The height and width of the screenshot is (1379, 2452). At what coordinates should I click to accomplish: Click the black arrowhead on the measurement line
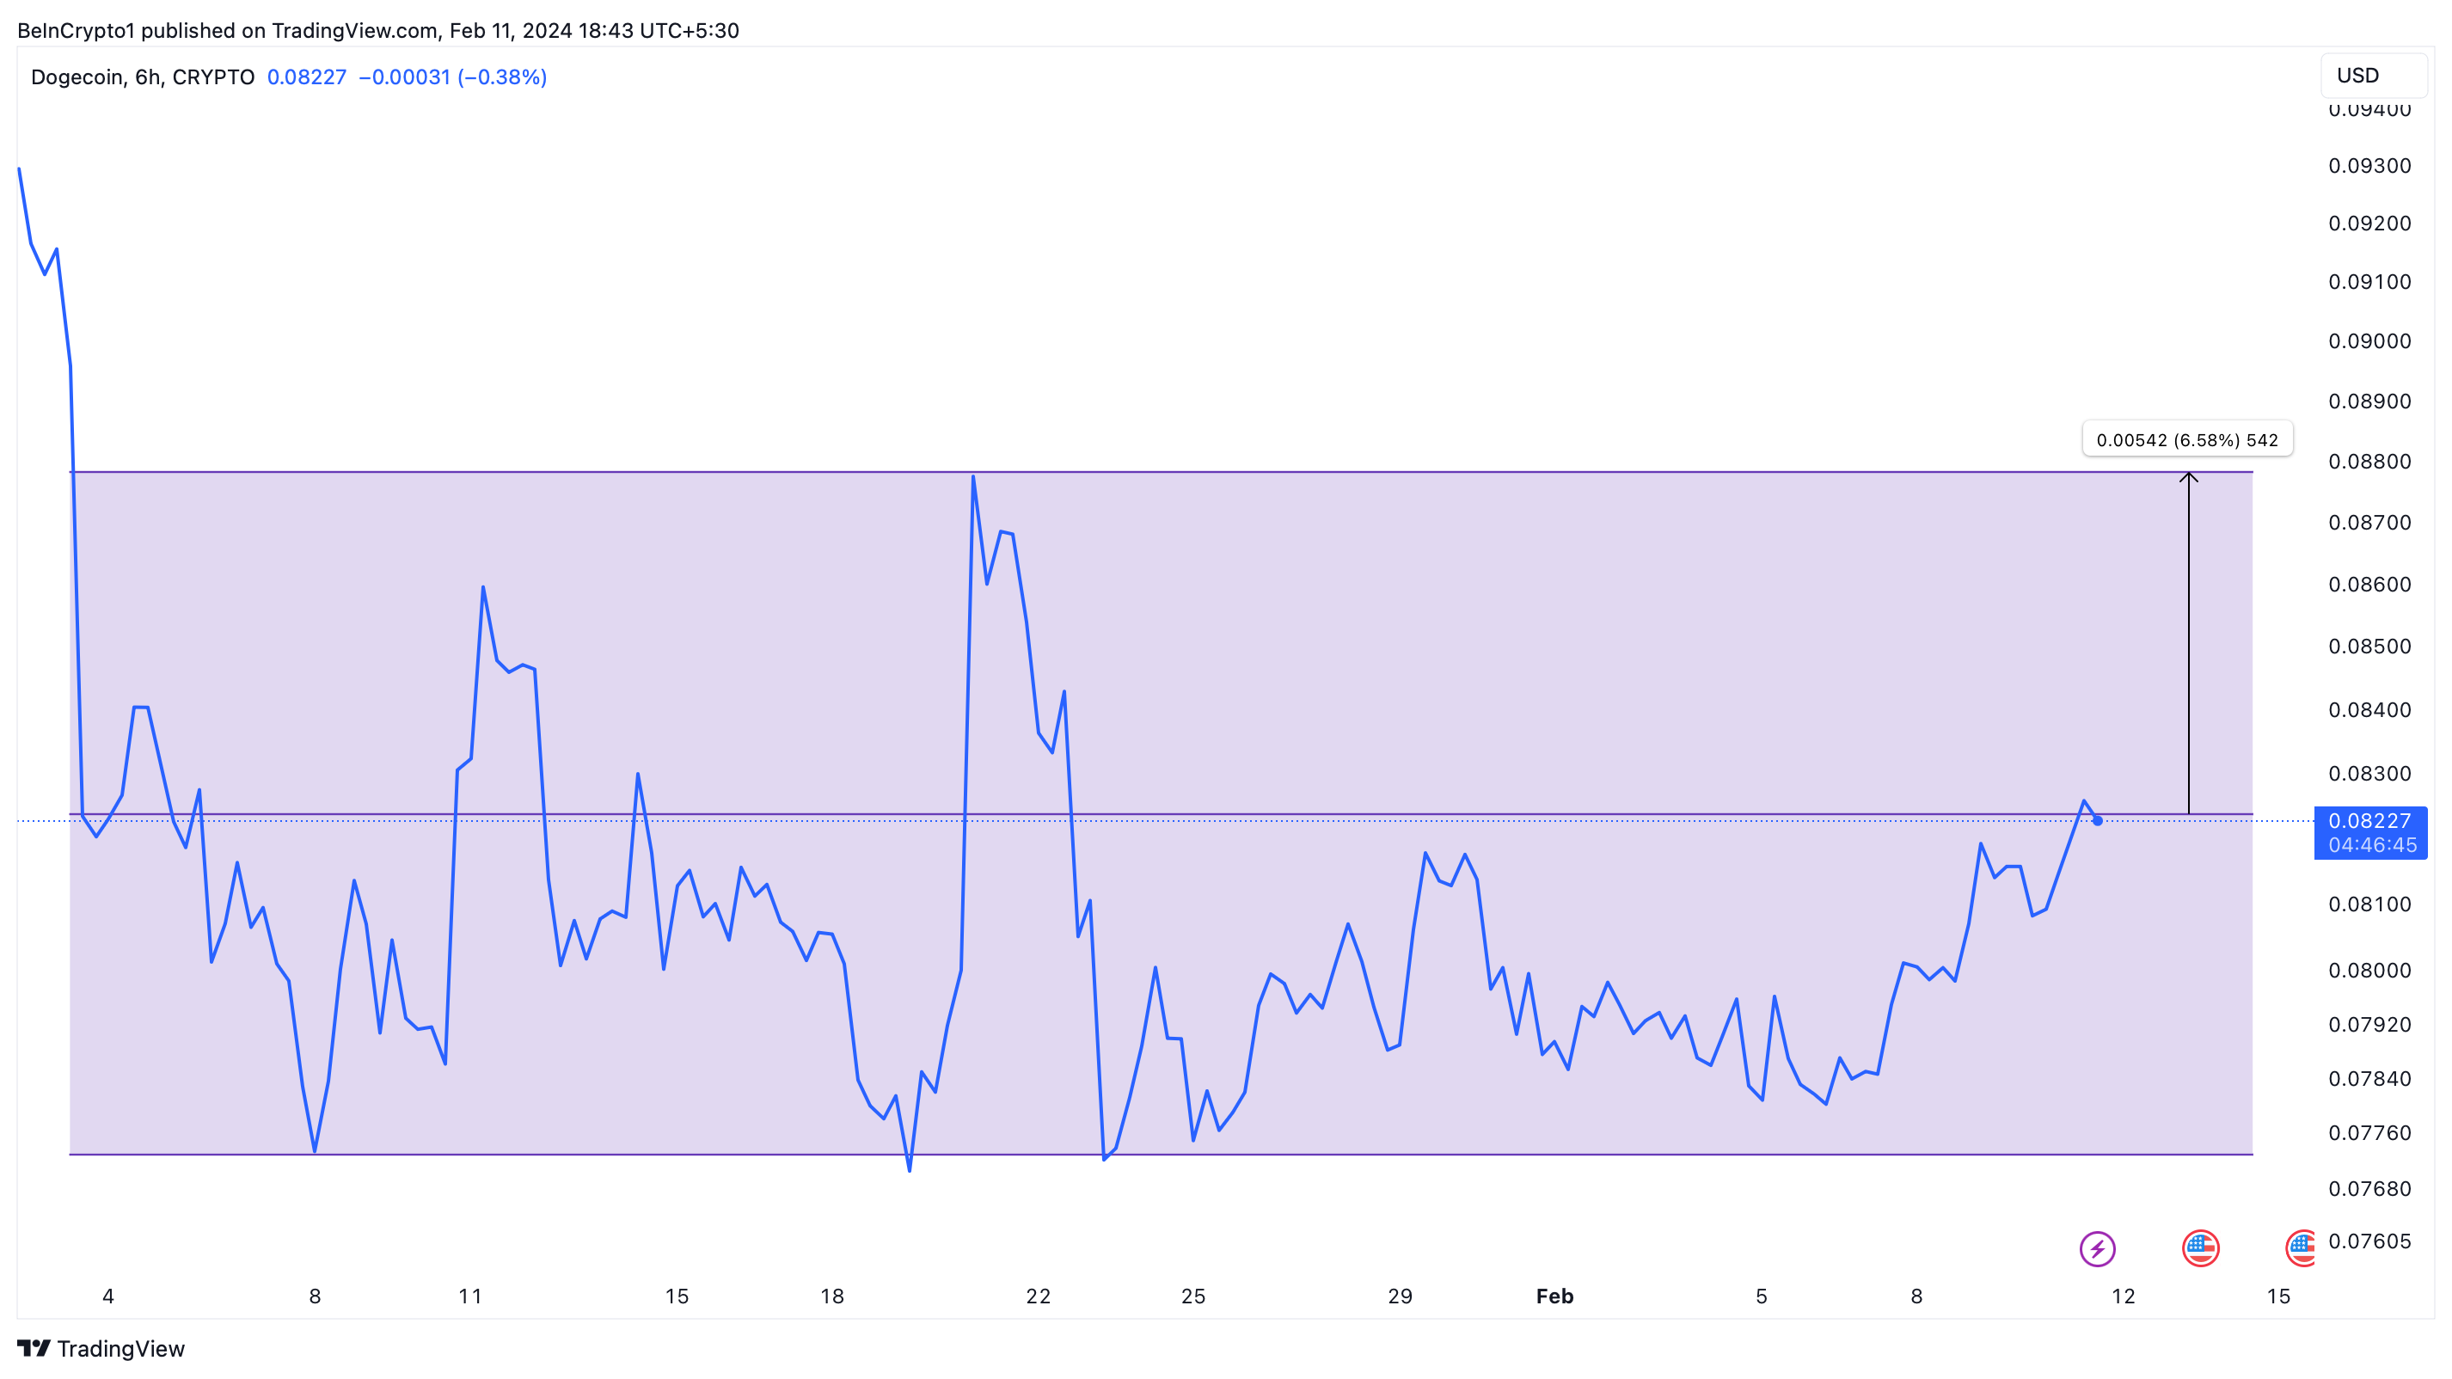[x=2188, y=477]
